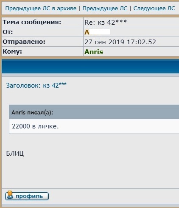Screen dimensions: 179x208
Task: Click the blue message header bar
Action: 90,66
